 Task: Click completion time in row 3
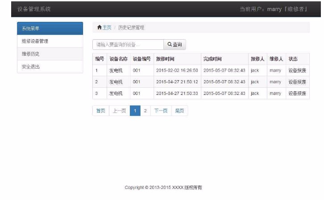(x=224, y=94)
